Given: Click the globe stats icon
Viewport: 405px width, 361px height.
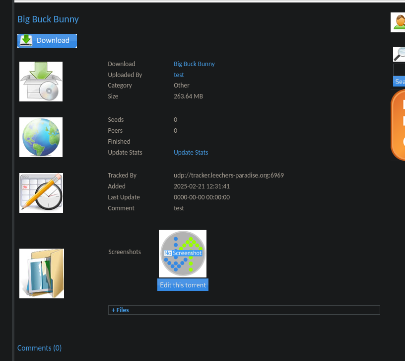Looking at the screenshot, I should 41,137.
